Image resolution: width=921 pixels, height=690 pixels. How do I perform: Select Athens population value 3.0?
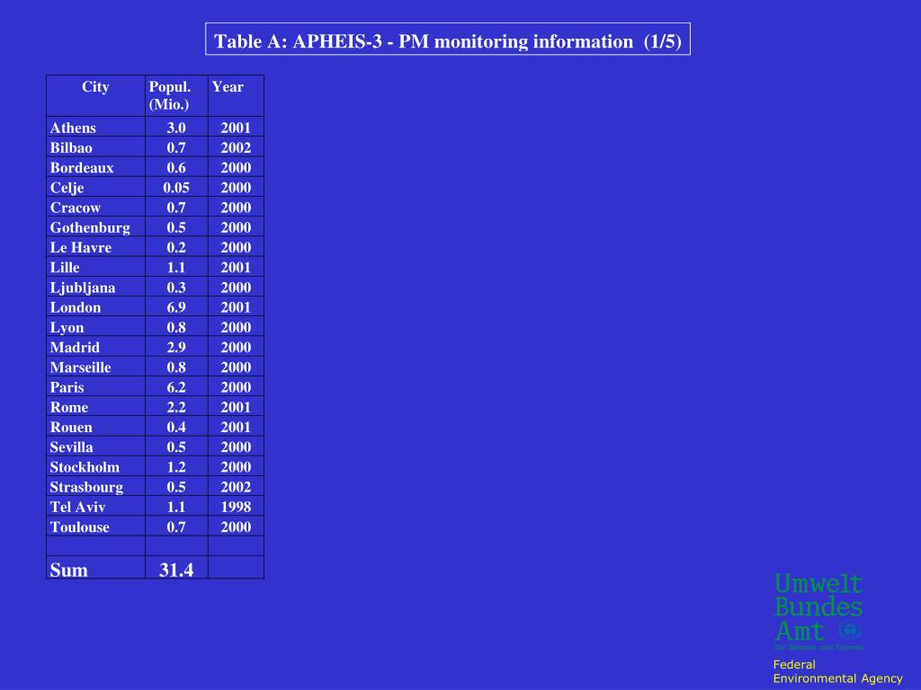coord(176,128)
